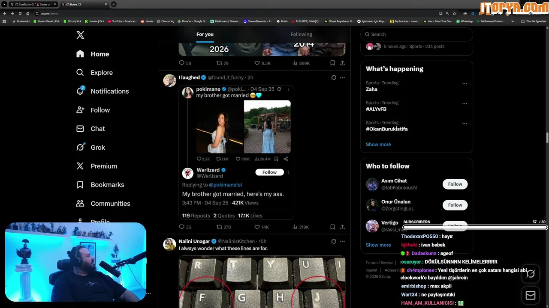This screenshot has height=308, width=549.
Task: Show more under Who to follow
Action: (378, 245)
